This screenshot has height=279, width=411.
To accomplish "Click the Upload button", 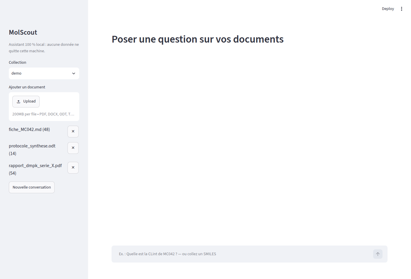I will [26, 102].
